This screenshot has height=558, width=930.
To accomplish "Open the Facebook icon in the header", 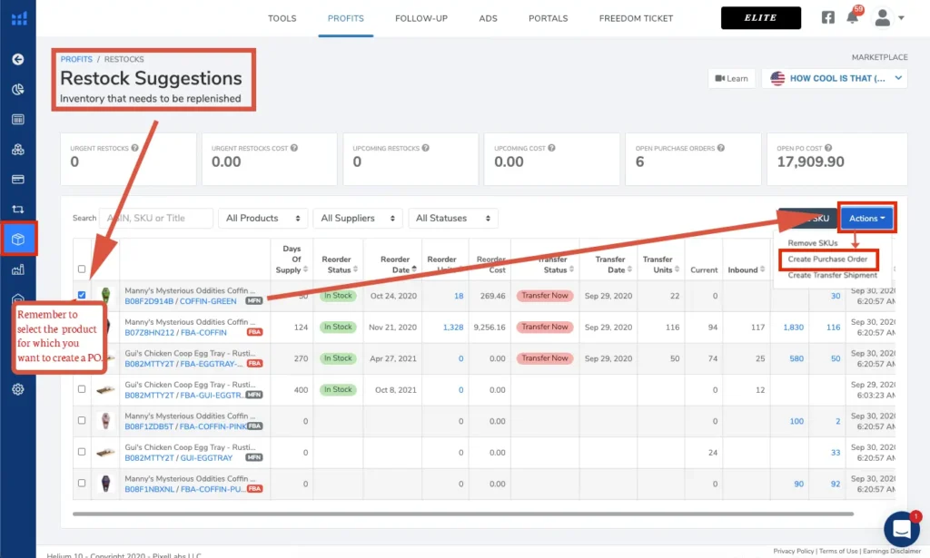I will pos(827,16).
